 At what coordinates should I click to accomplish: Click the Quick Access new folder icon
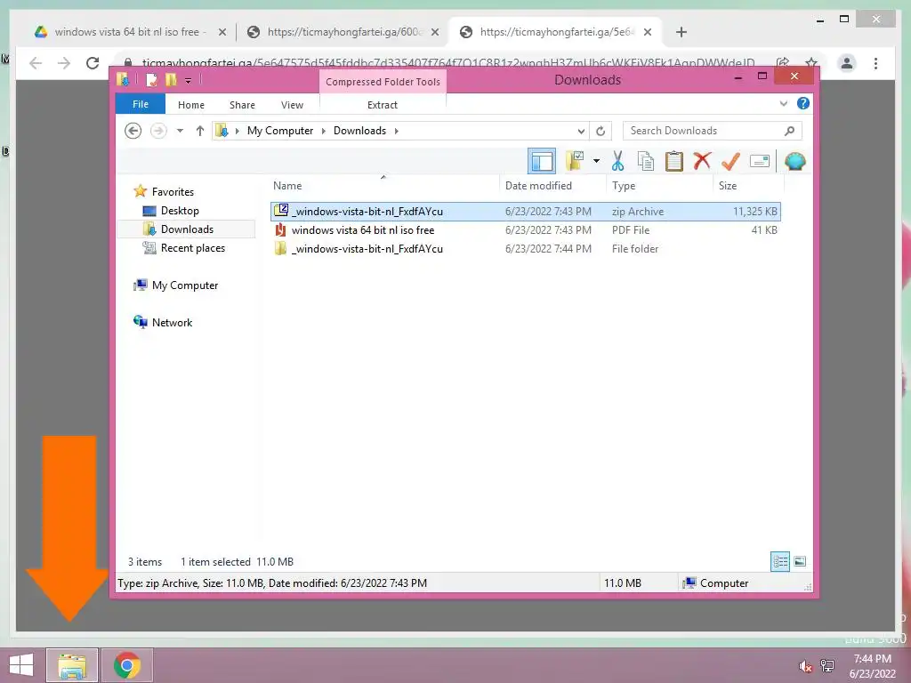tap(171, 79)
